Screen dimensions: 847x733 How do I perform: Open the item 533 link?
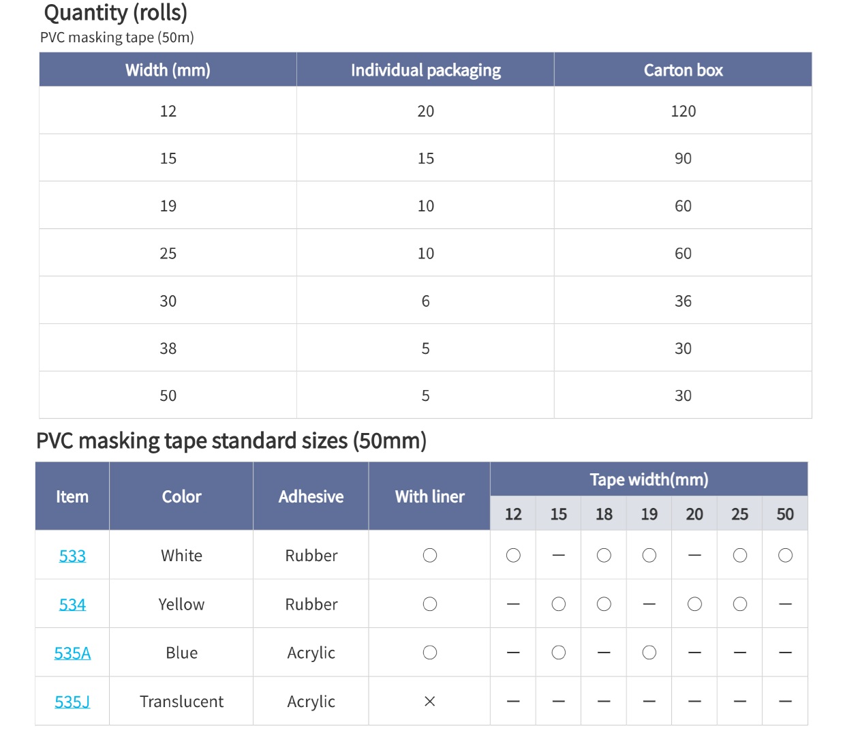tap(72, 556)
